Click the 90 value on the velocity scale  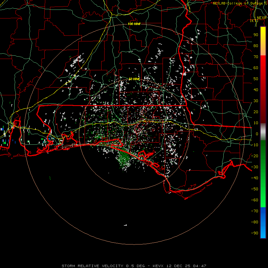coord(256,35)
